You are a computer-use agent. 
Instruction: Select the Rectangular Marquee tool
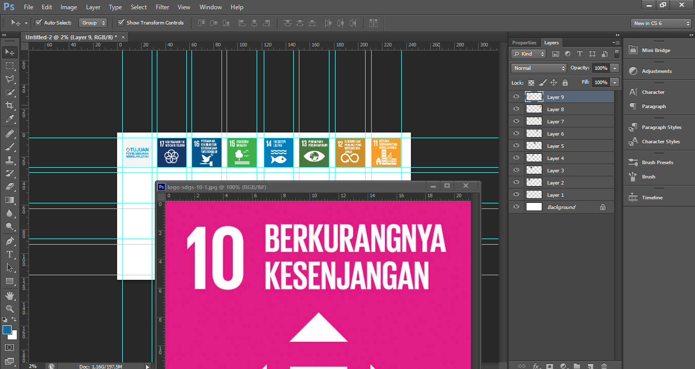point(9,66)
